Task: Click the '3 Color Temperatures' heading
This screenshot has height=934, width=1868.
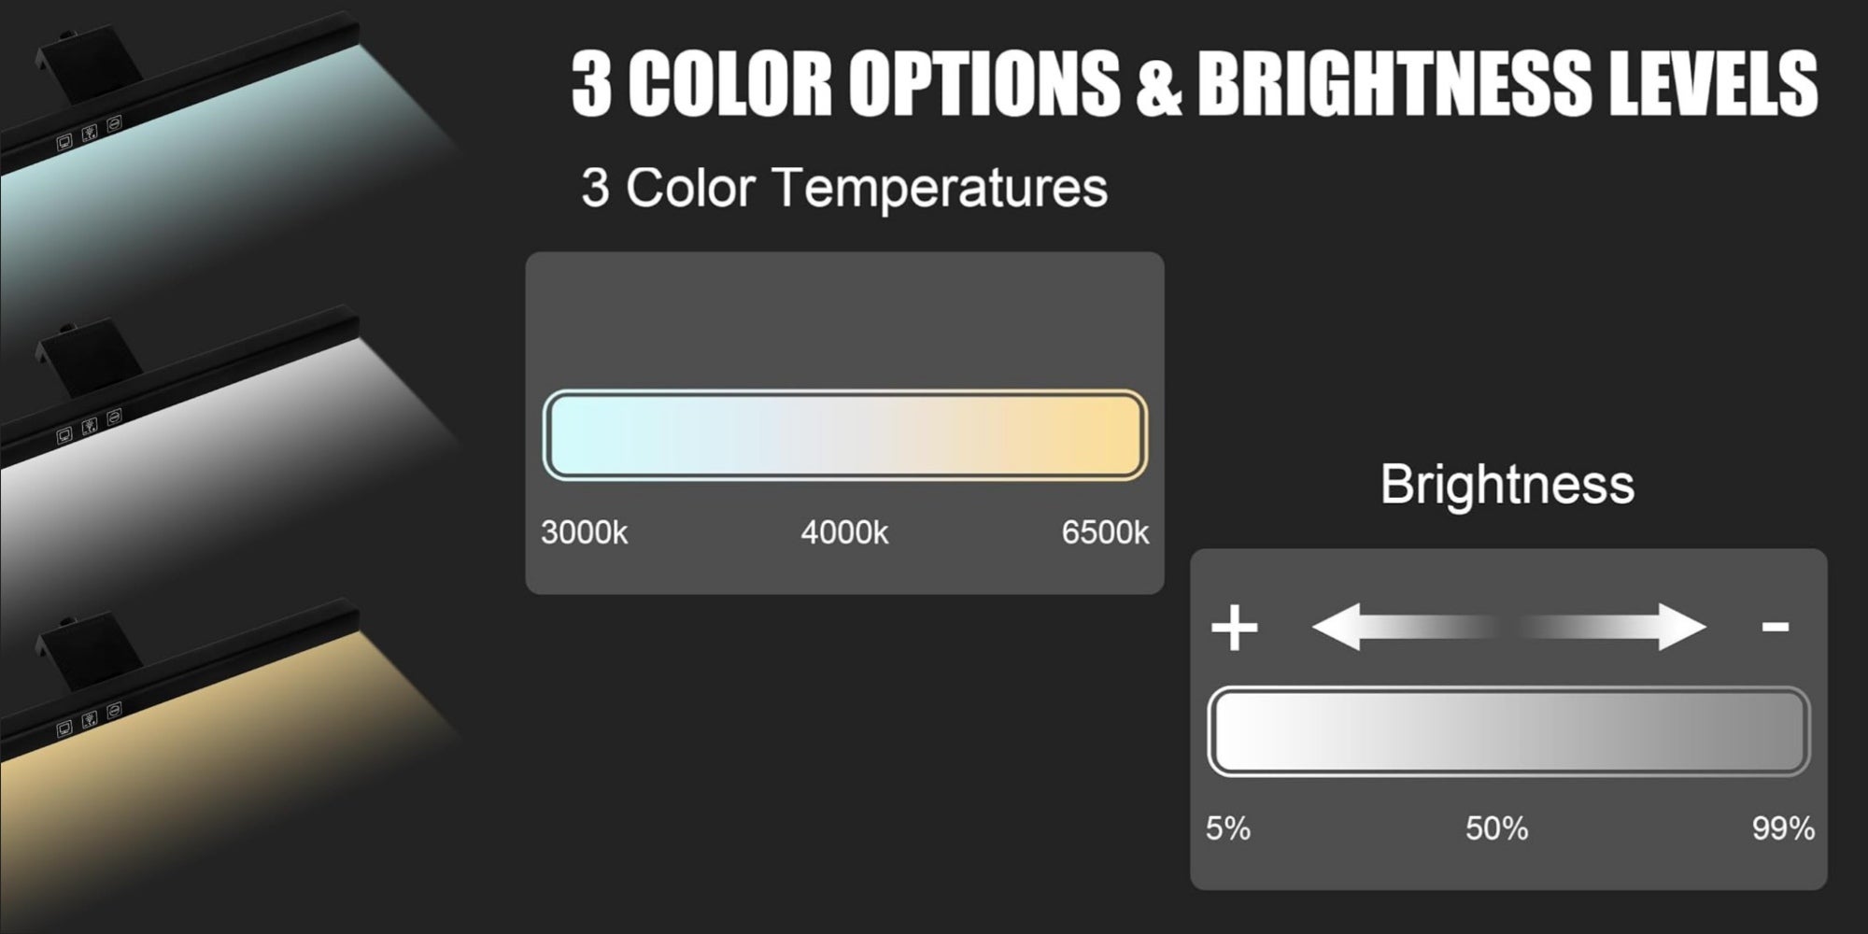Action: coord(844,188)
